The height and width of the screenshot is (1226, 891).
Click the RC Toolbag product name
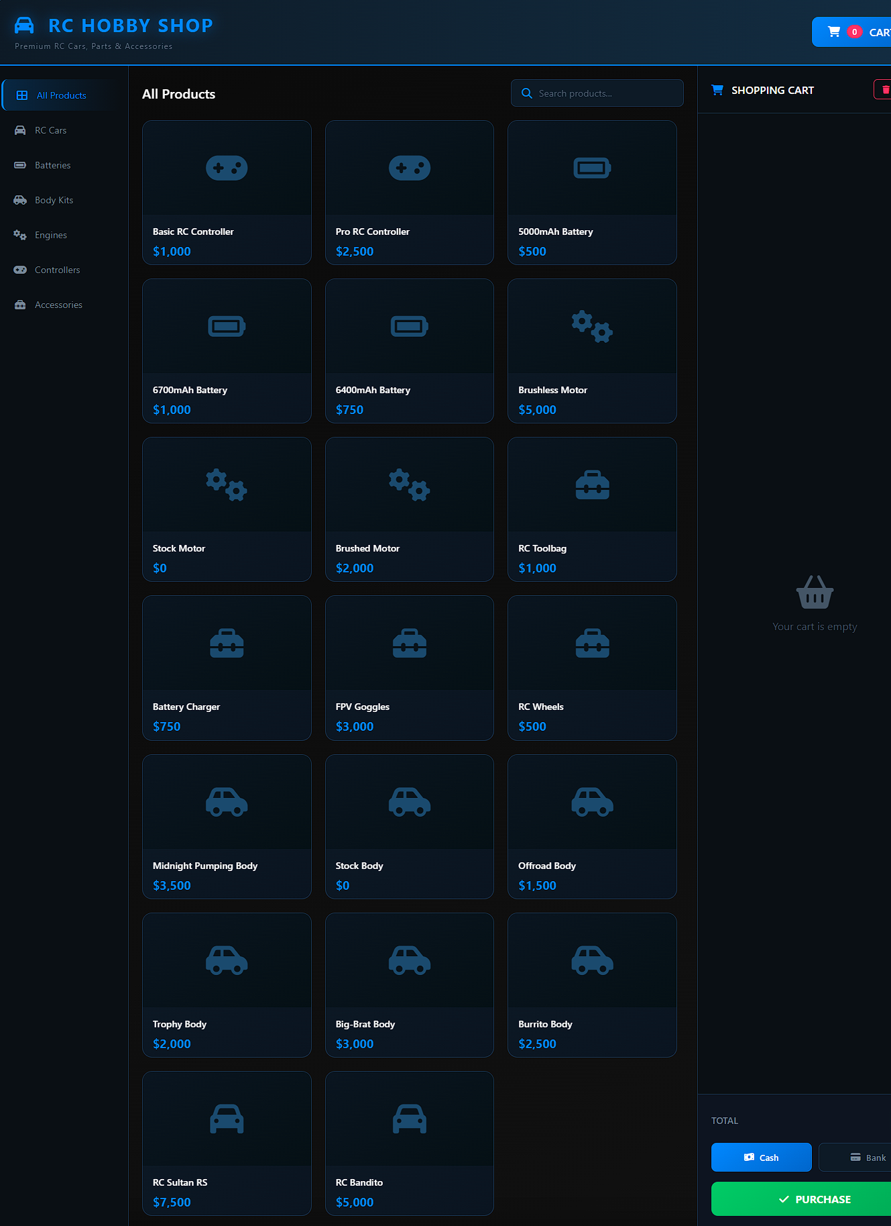point(542,548)
